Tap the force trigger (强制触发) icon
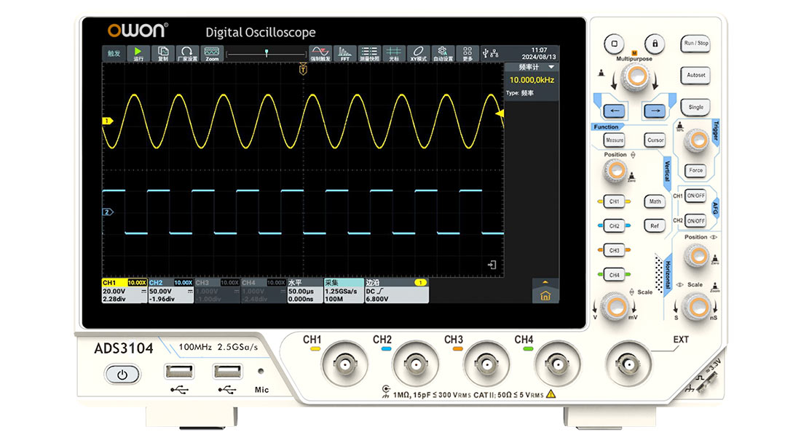801x440 pixels. pyautogui.click(x=320, y=53)
